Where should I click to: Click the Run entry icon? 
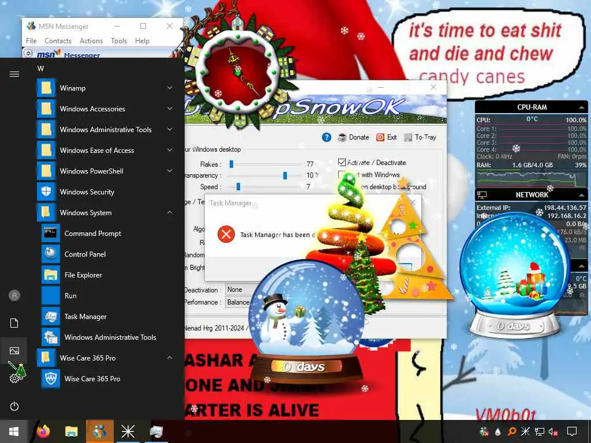click(x=51, y=296)
